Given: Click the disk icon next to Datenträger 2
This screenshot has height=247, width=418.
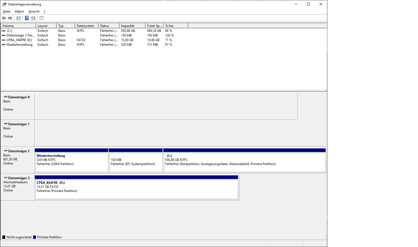Looking at the screenshot, I should [6, 151].
